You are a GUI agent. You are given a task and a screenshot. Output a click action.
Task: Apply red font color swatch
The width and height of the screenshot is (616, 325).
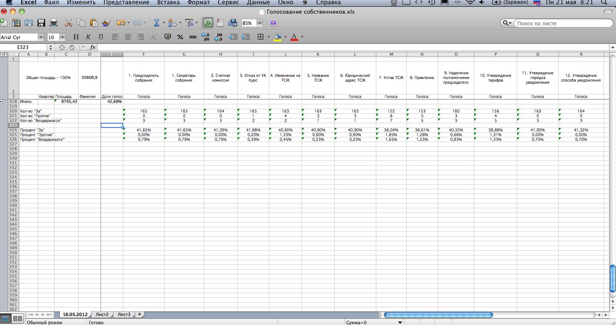[294, 37]
